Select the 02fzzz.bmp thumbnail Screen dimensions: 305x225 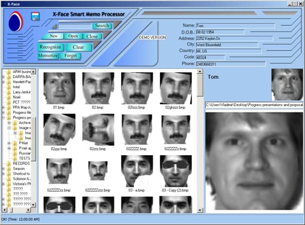pos(137,88)
